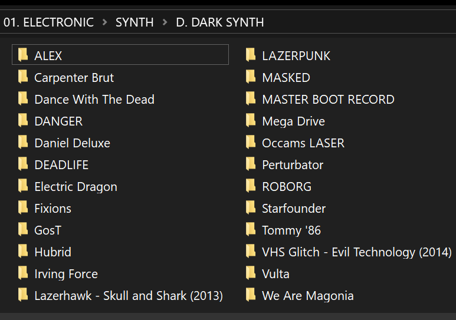Expand the chevron after 01. ELECTRONIC
Viewport: 456px width, 320px height.
tap(104, 22)
